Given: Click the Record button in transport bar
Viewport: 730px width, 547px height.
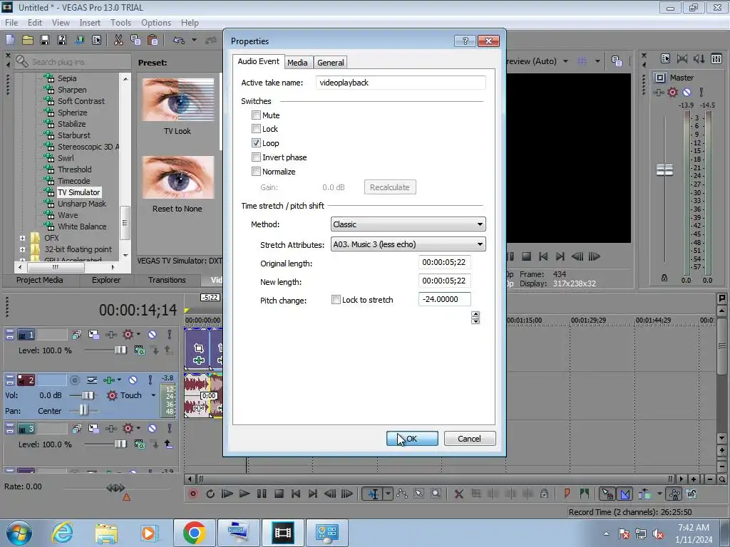Looking at the screenshot, I should pyautogui.click(x=192, y=494).
